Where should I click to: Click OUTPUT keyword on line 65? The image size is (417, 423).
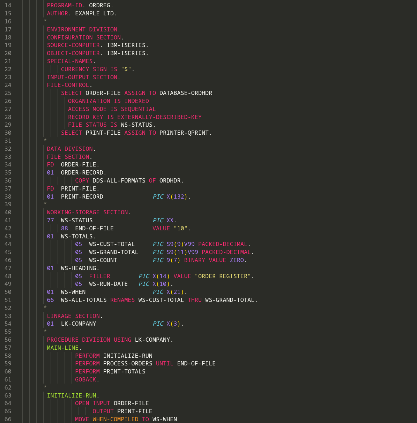(103, 411)
